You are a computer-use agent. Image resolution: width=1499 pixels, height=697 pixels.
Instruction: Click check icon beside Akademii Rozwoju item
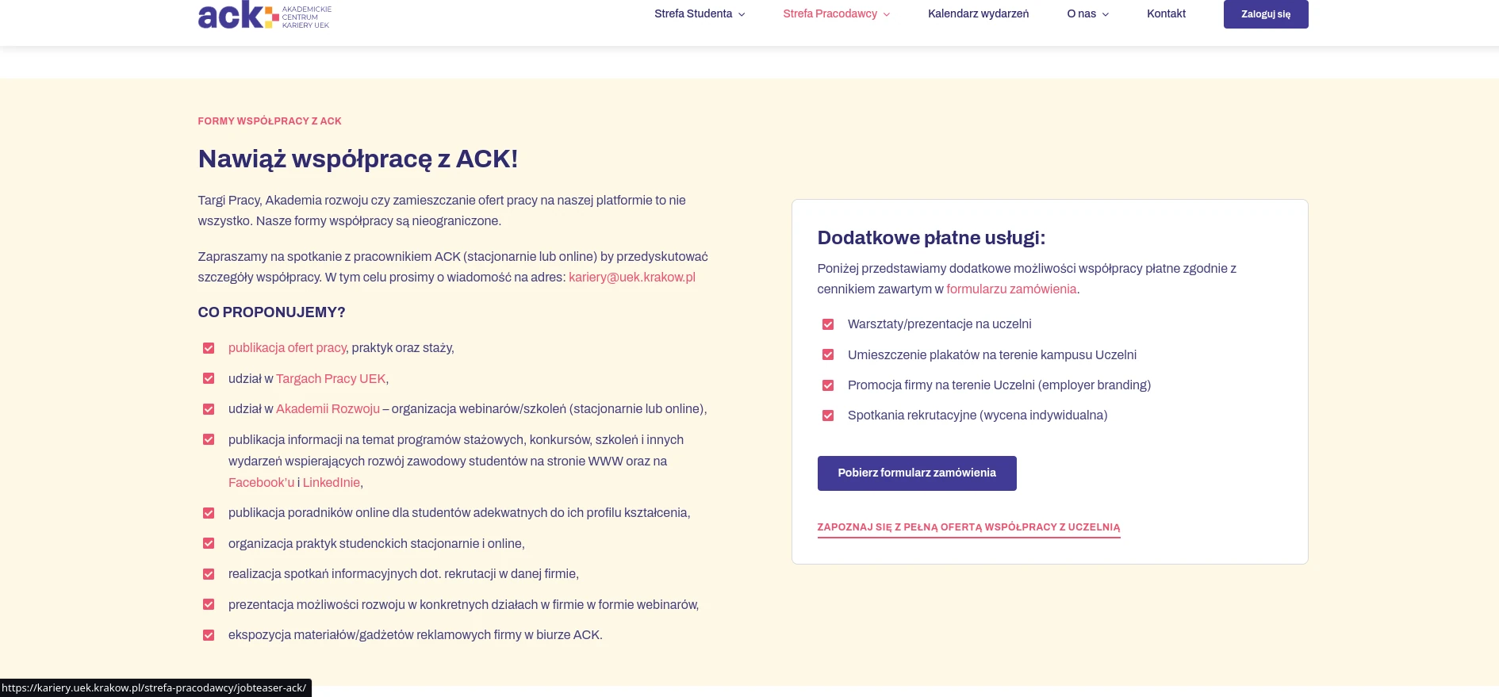(x=209, y=409)
